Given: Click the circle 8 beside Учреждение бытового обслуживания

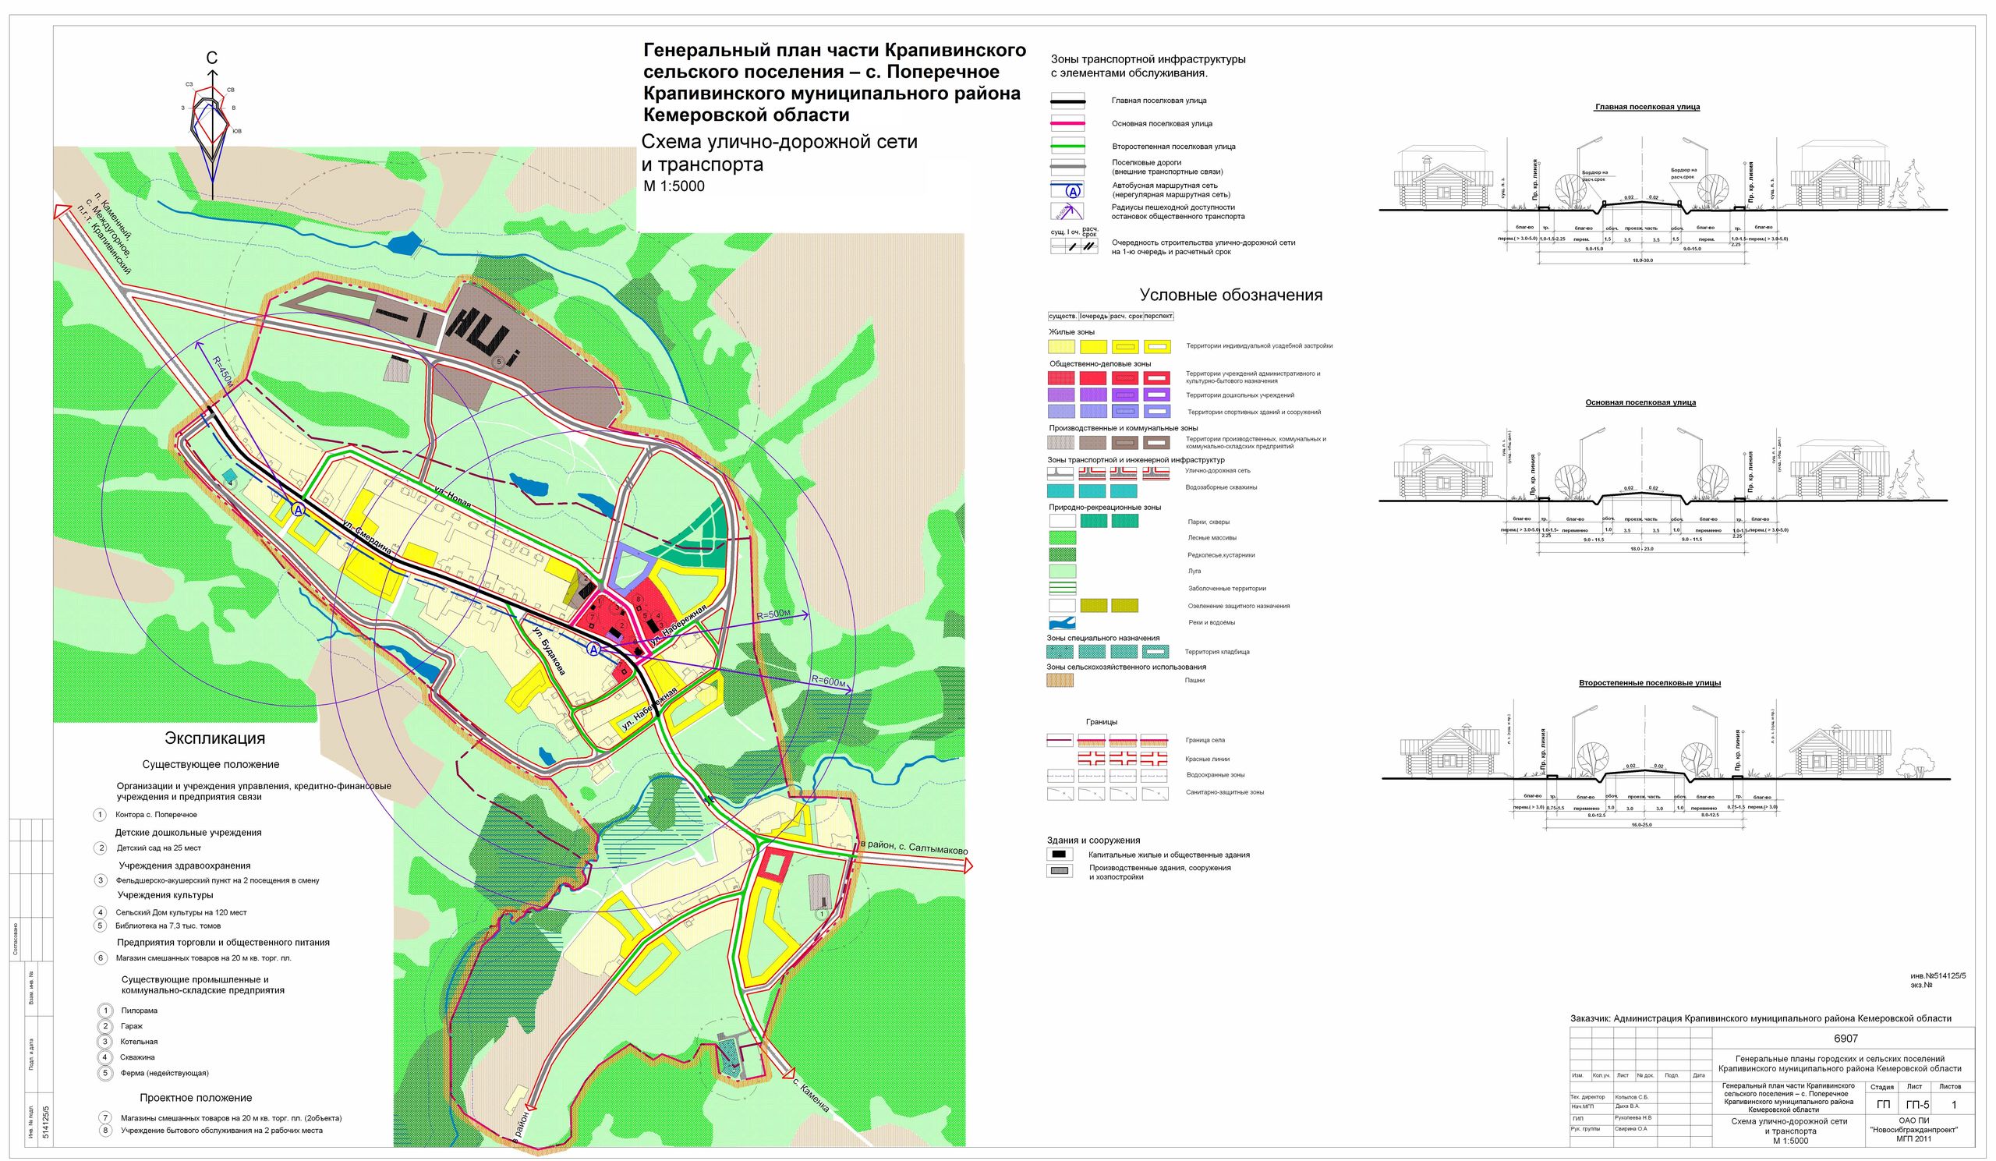Looking at the screenshot, I should 104,1131.
